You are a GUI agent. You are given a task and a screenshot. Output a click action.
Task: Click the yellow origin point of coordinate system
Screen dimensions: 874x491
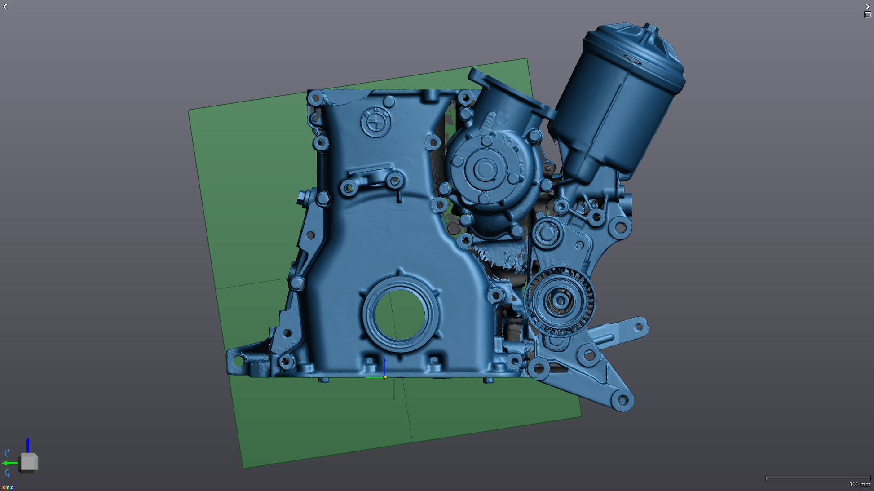click(x=385, y=377)
